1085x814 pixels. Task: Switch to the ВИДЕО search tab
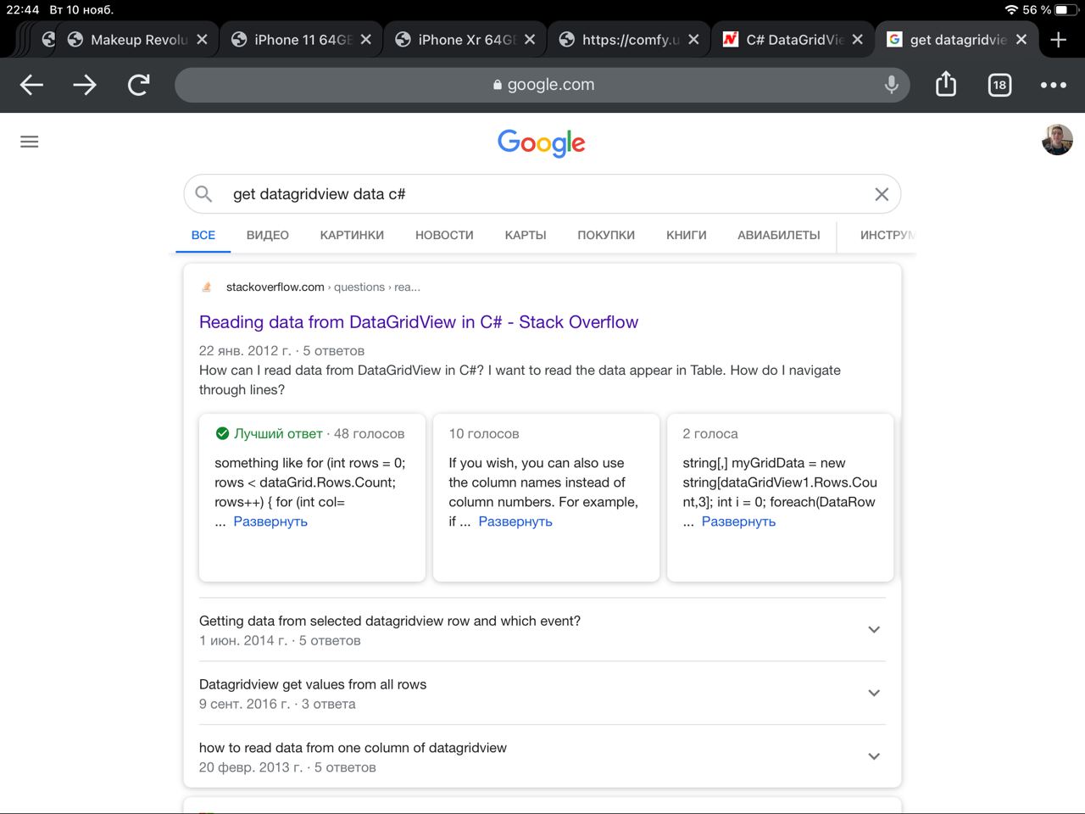tap(268, 236)
